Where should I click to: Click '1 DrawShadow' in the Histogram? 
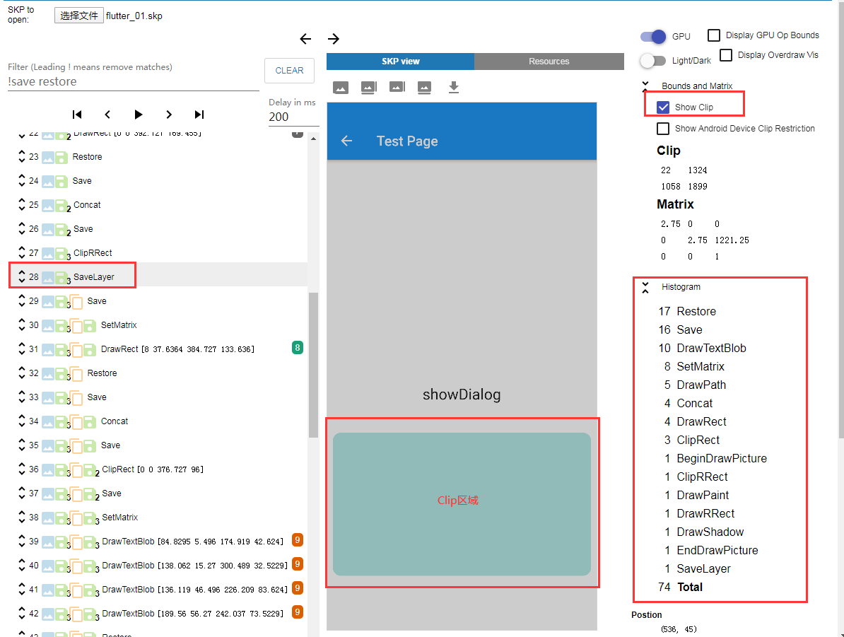pos(704,532)
